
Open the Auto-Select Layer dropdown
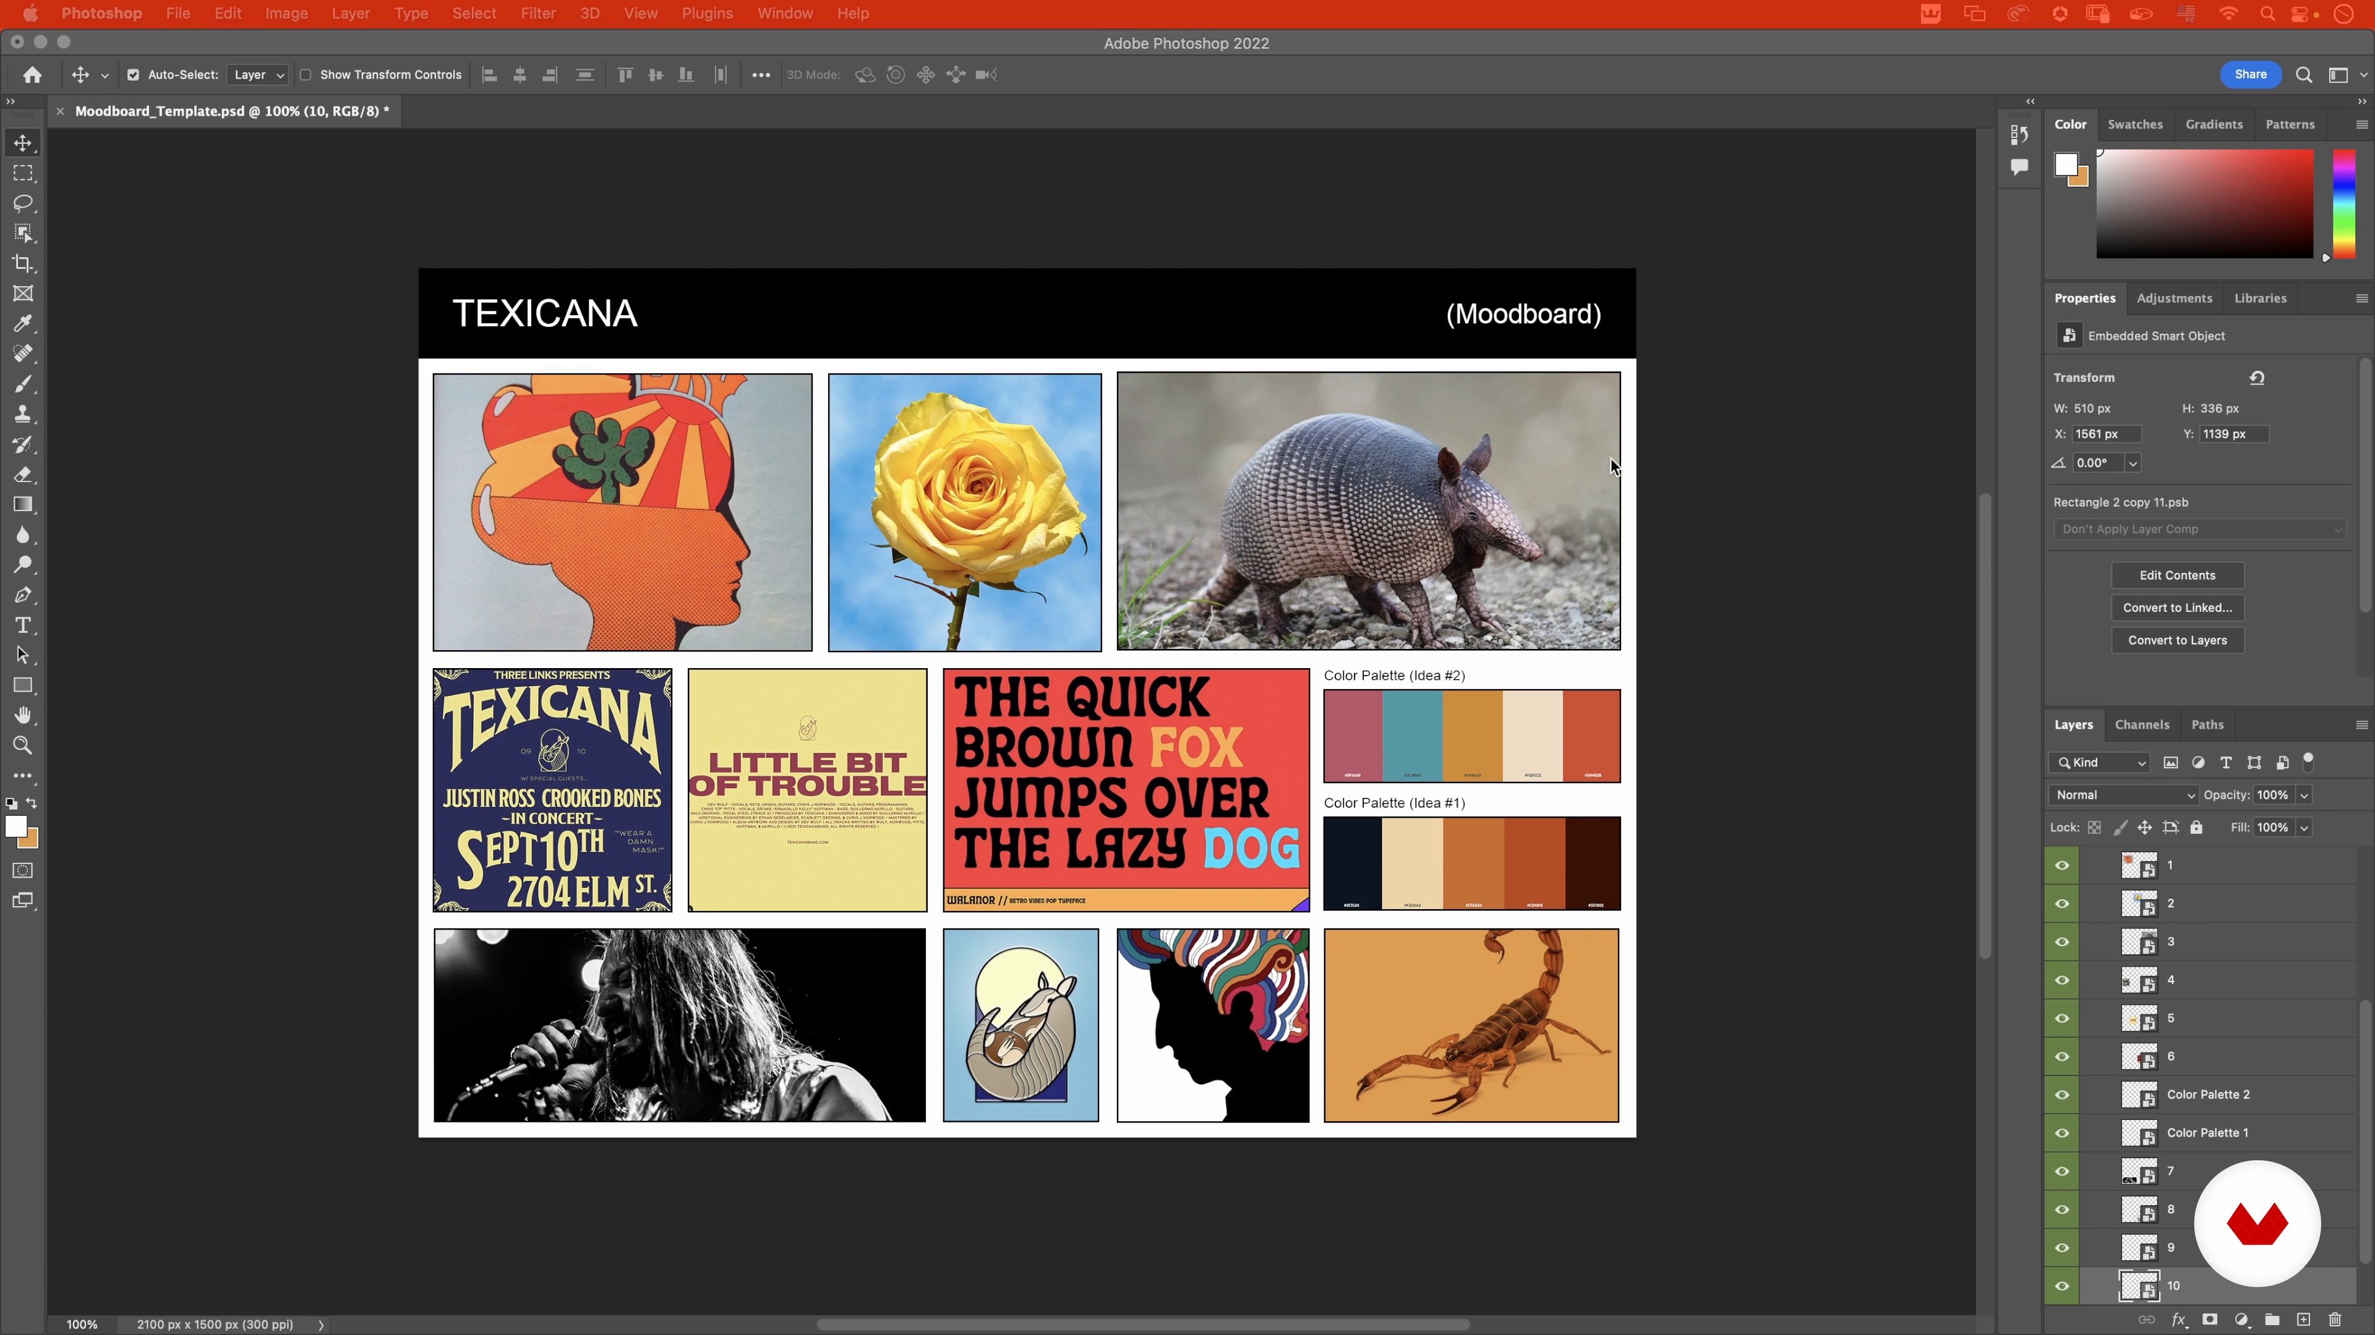257,75
